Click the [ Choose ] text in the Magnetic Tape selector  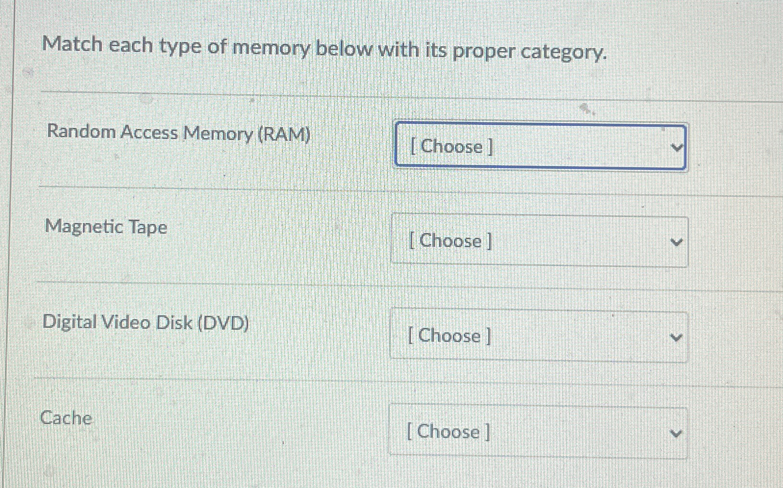tap(449, 241)
